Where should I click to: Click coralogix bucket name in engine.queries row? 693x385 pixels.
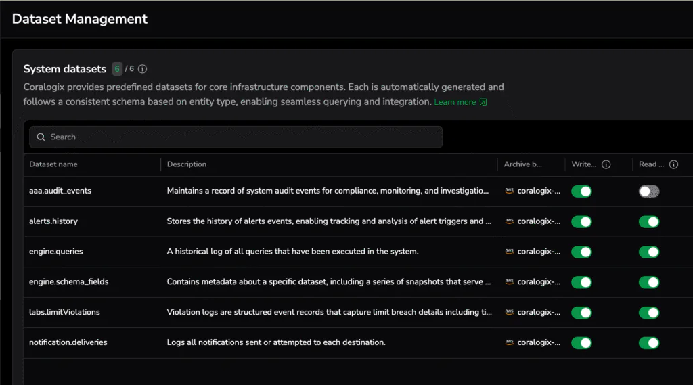tap(539, 252)
